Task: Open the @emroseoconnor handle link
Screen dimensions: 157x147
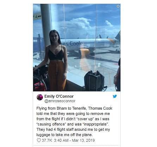Action: click(60, 101)
